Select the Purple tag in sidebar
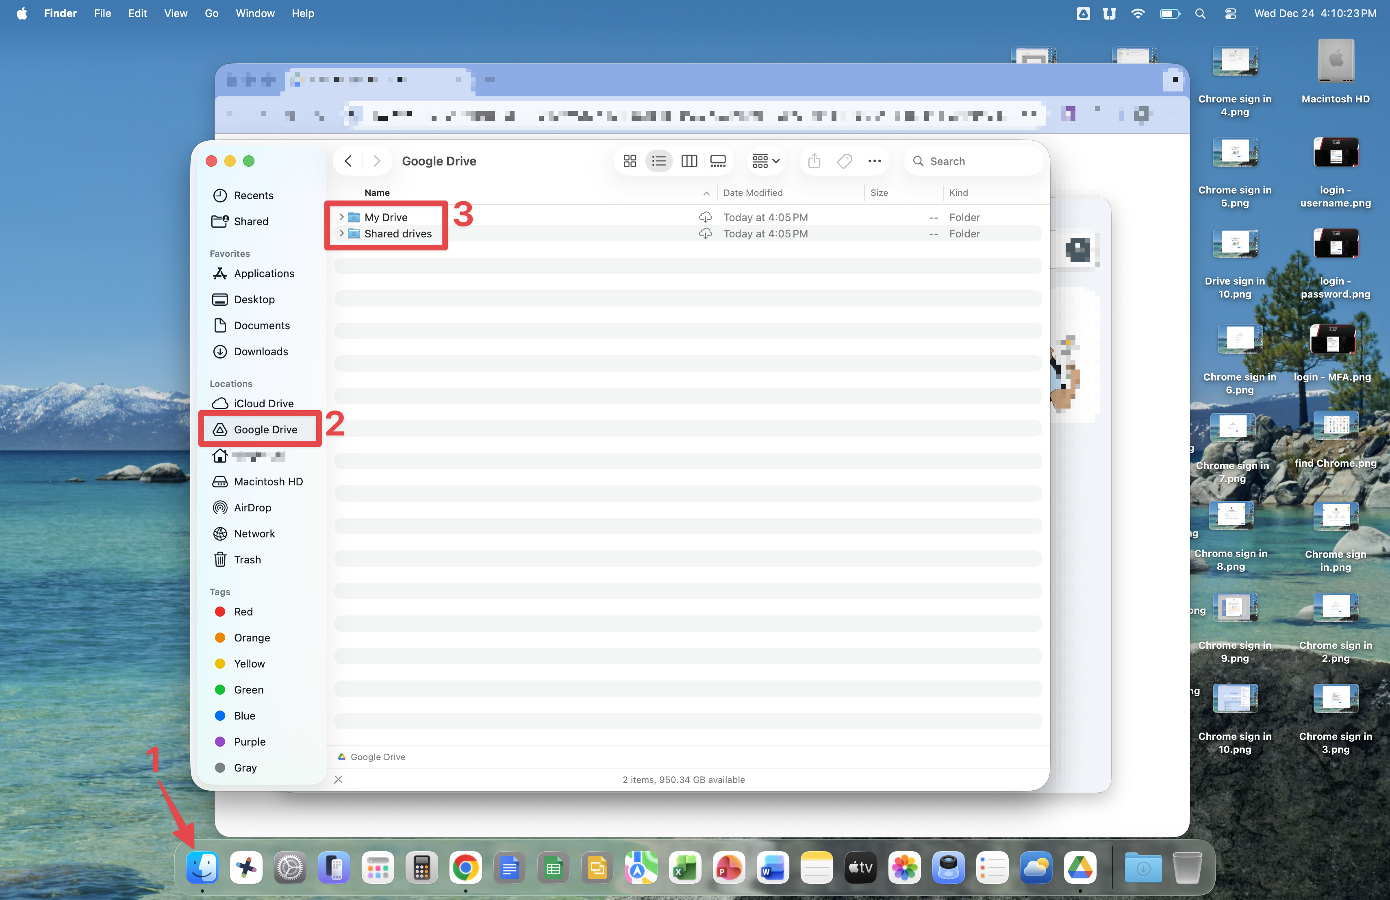 pyautogui.click(x=249, y=742)
